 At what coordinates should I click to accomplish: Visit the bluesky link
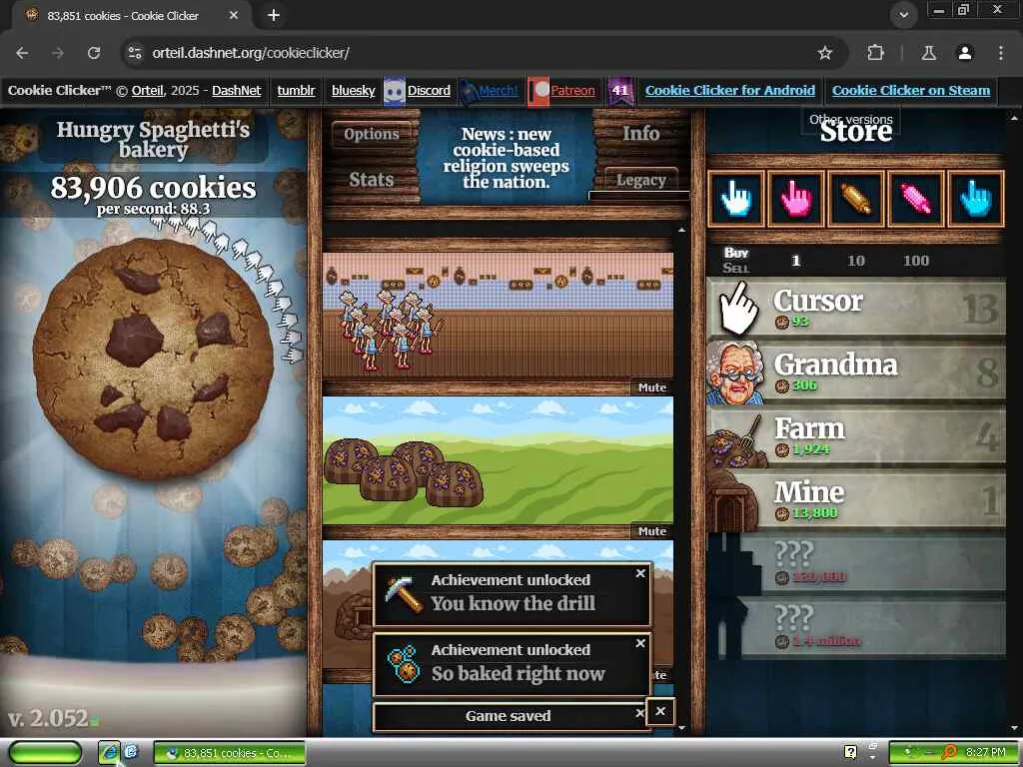[353, 91]
